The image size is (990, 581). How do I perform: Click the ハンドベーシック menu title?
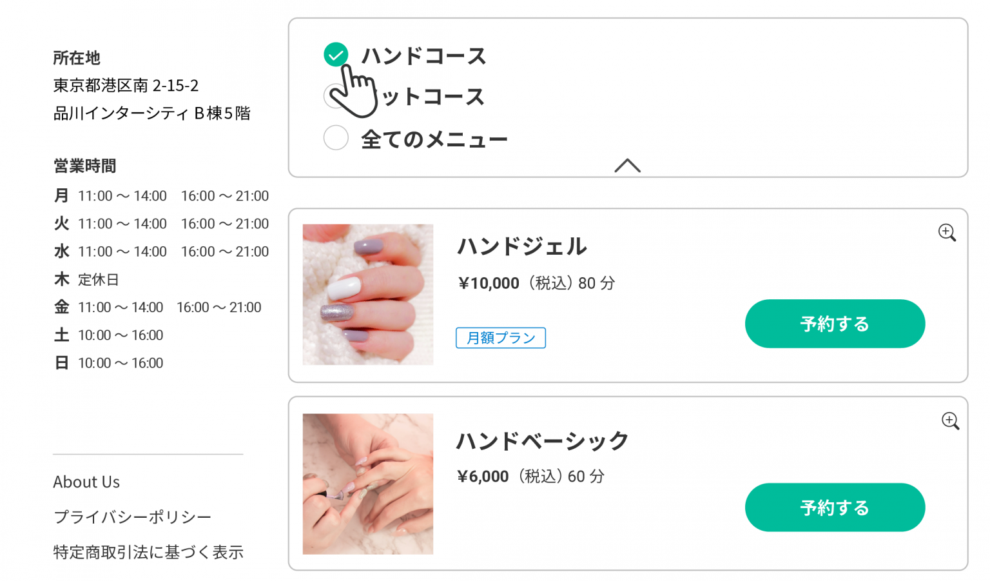542,441
